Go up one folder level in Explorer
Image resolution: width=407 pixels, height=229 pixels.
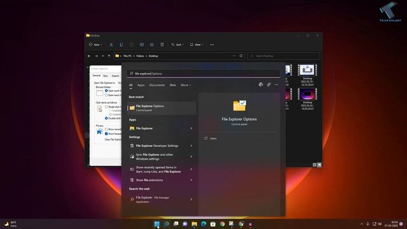click(109, 56)
